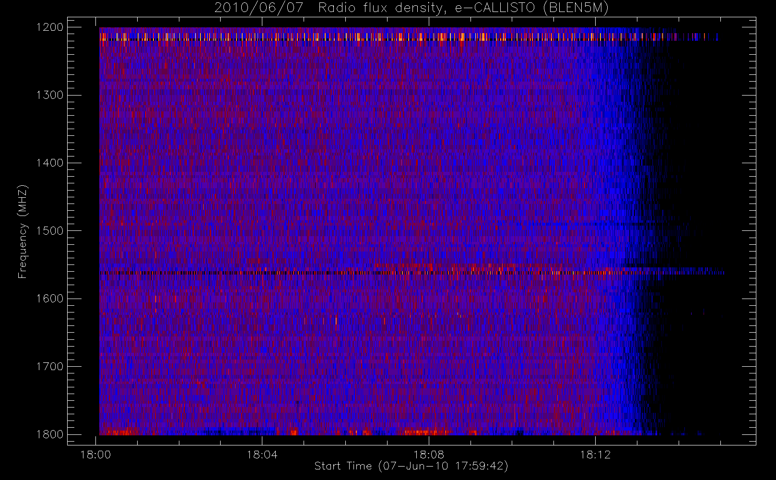Screen dimensions: 776x480
Task: Click the Frequency (MHZ) axis title
Action: pos(23,231)
